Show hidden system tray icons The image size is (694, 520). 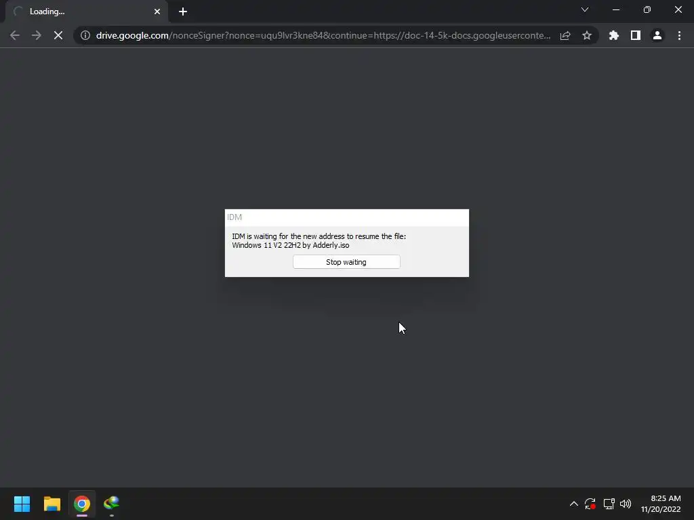point(573,504)
